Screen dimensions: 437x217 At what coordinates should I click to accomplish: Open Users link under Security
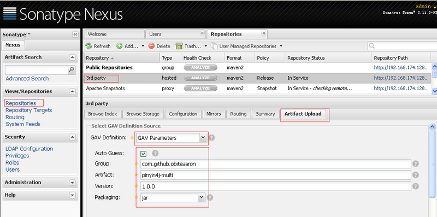coord(13,169)
